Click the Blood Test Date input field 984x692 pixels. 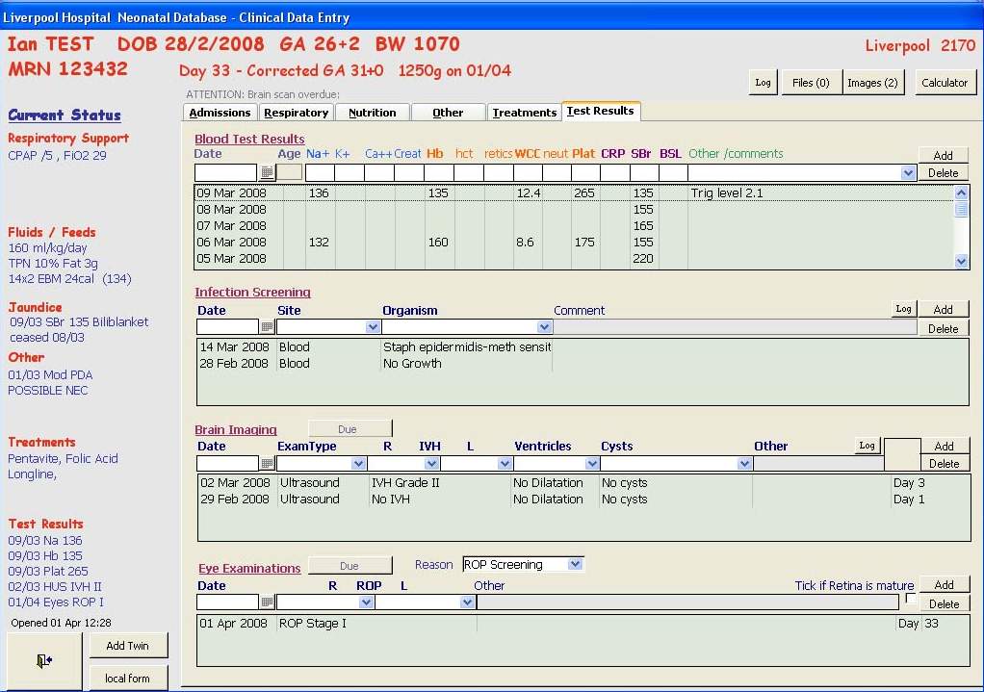point(226,173)
